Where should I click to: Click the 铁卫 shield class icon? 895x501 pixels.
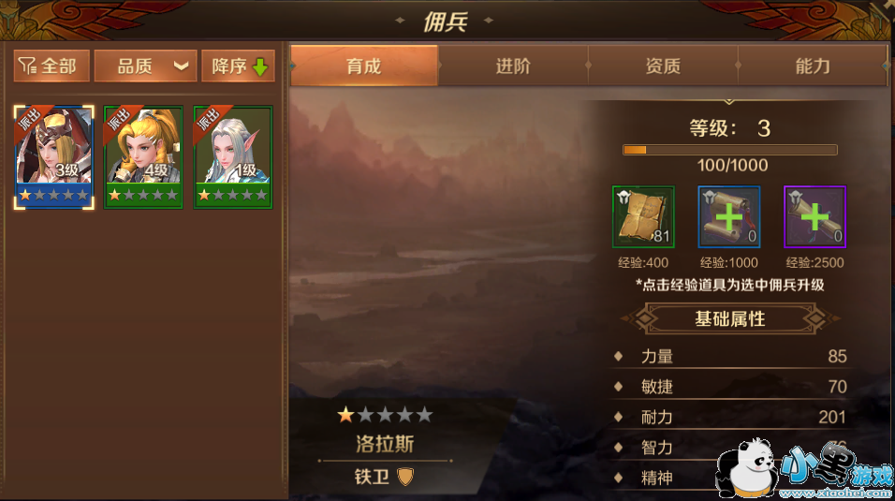click(405, 477)
